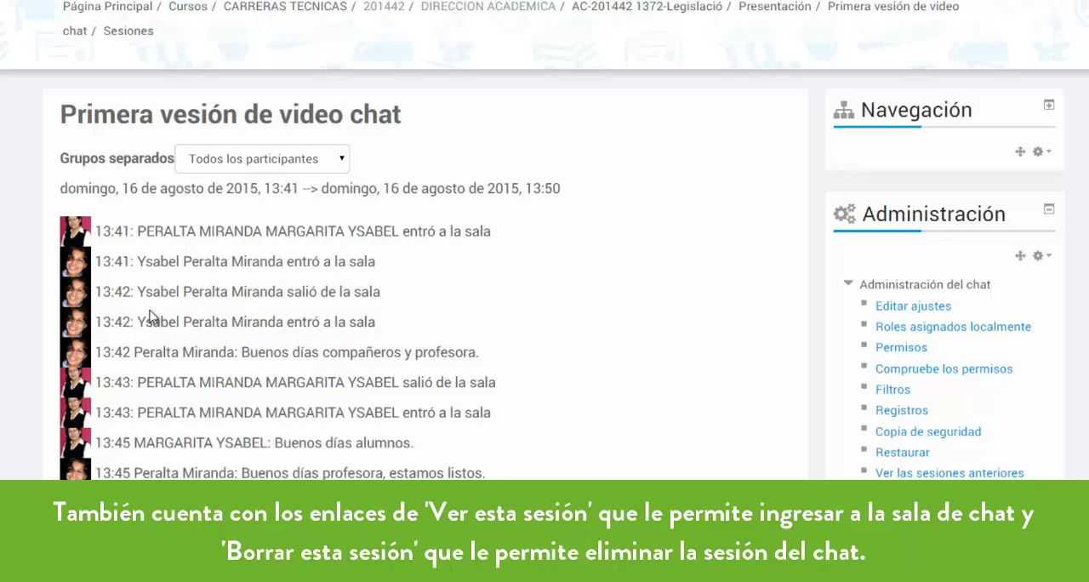This screenshot has height=582, width=1089.
Task: Click avatar beside 13:42 Ysabel salió de la sala
Action: tap(75, 292)
